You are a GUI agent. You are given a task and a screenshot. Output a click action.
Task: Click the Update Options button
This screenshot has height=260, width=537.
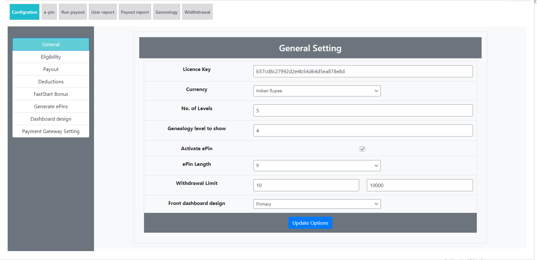310,223
